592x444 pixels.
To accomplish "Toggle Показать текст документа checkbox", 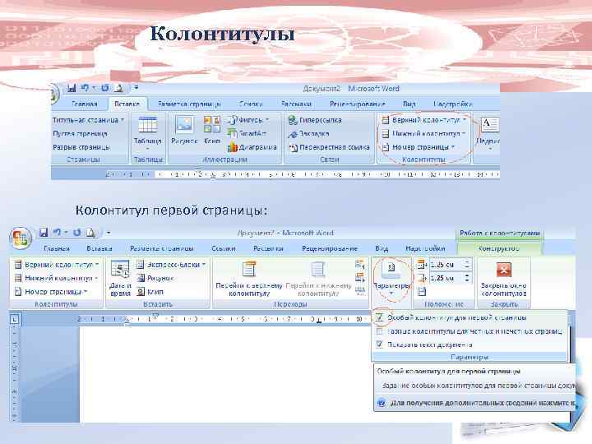I will point(380,345).
